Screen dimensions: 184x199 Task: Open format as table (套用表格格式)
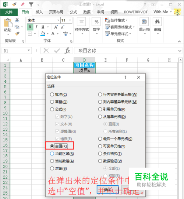pos(120,27)
